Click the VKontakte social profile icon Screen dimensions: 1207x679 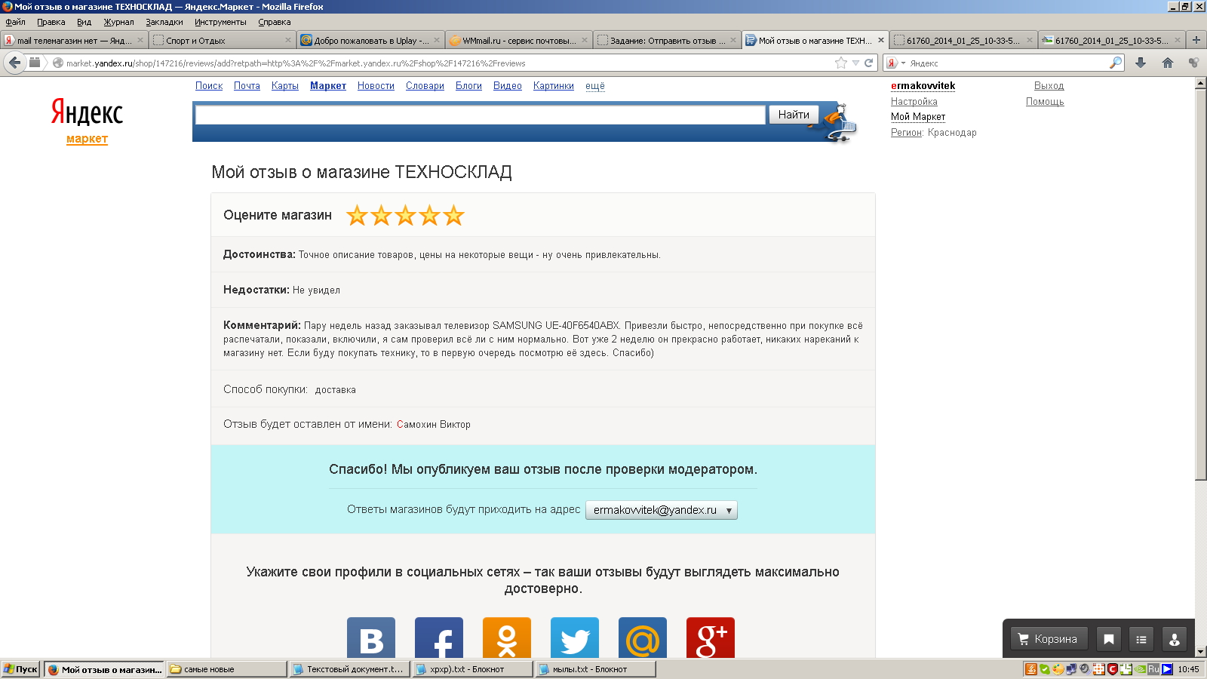point(371,638)
